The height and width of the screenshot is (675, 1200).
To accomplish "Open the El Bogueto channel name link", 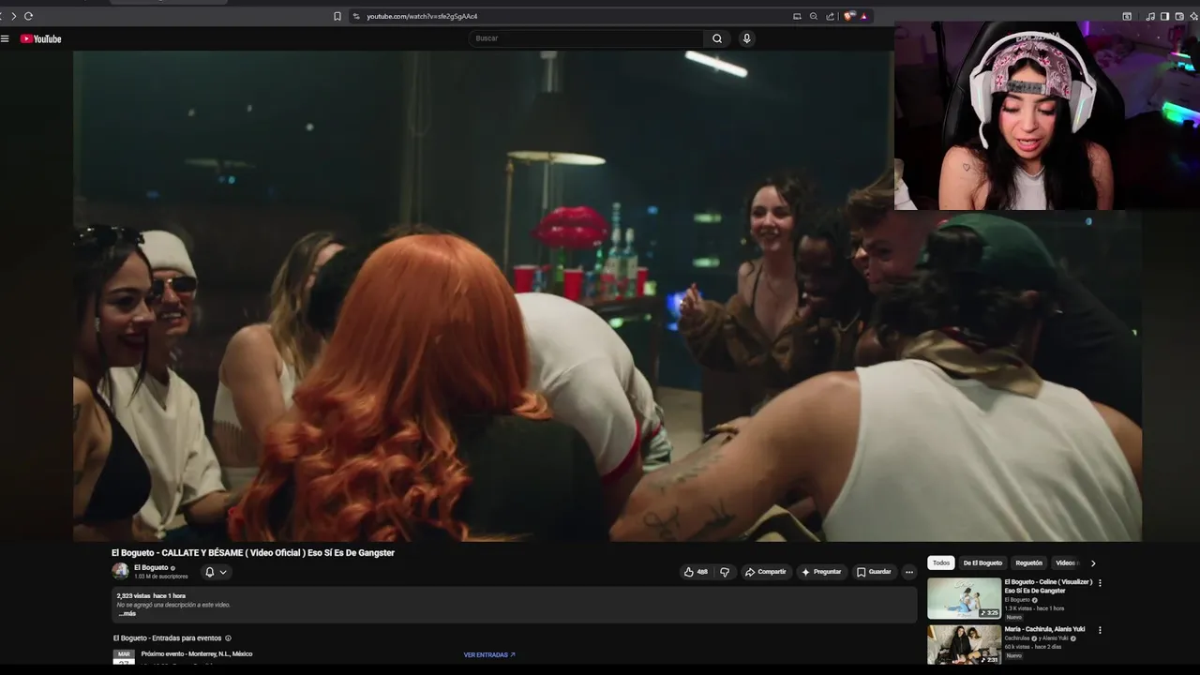I will [x=151, y=567].
